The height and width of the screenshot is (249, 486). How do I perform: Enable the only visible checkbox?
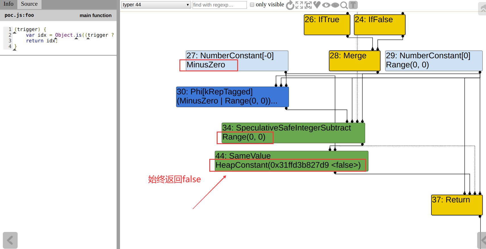(252, 5)
